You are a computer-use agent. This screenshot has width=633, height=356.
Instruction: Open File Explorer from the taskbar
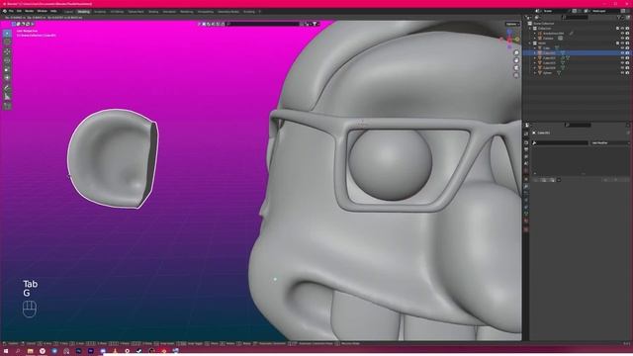(x=31, y=351)
